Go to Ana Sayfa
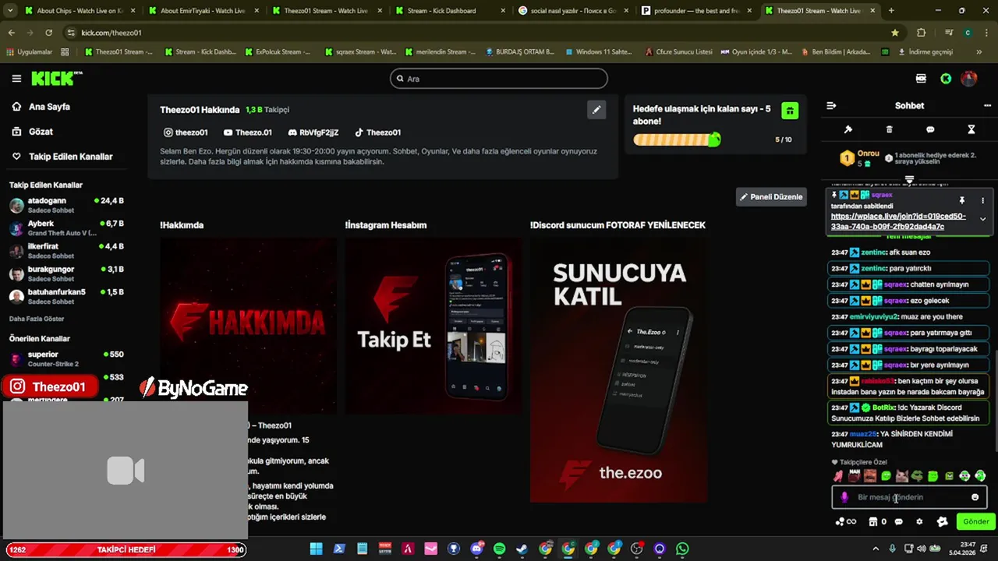This screenshot has height=561, width=998. click(41, 107)
